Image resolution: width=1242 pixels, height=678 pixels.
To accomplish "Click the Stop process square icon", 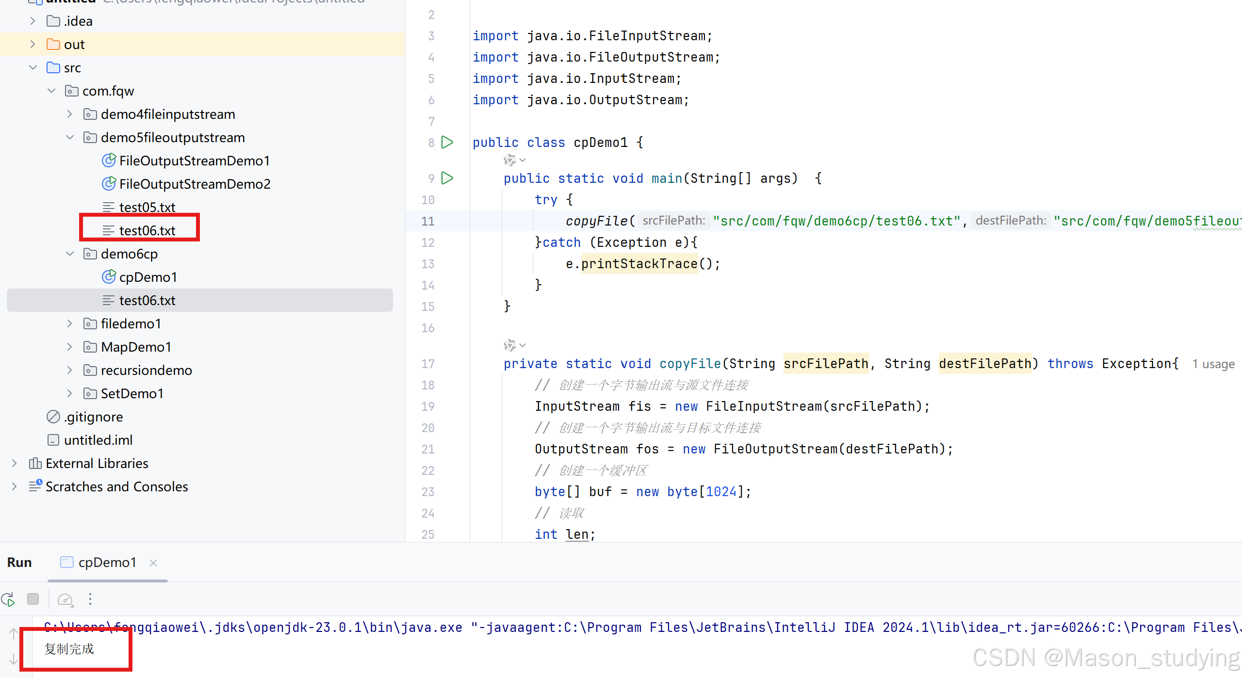I will [33, 599].
